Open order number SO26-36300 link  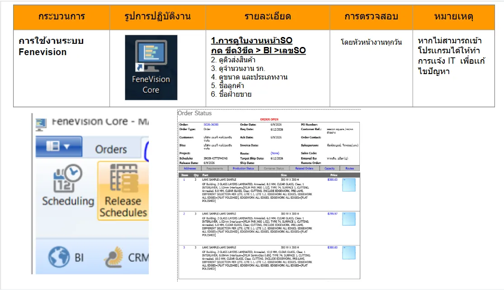pos(211,125)
